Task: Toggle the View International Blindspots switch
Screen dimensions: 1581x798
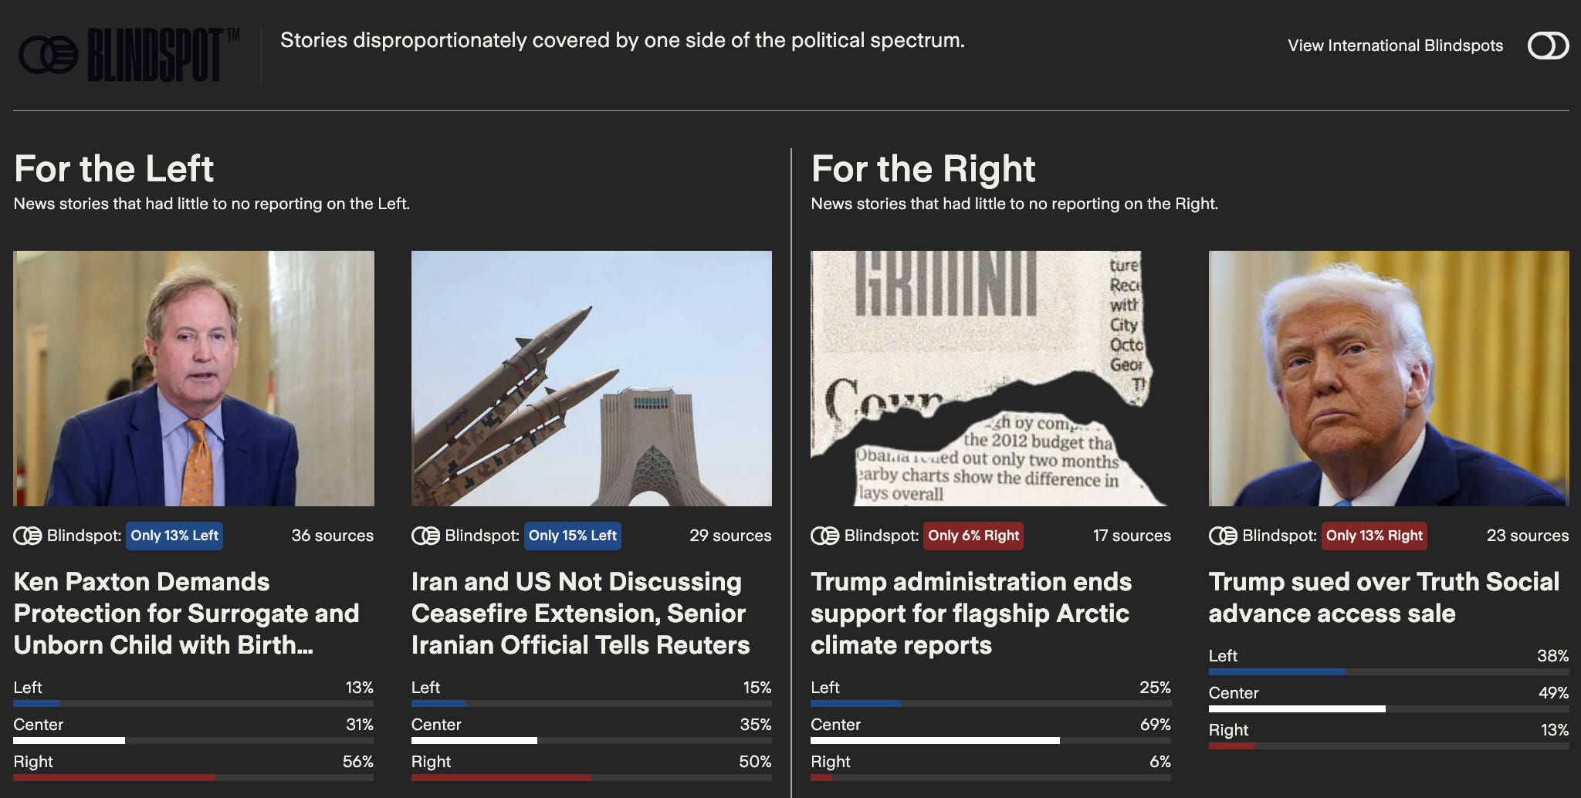Action: click(1548, 46)
